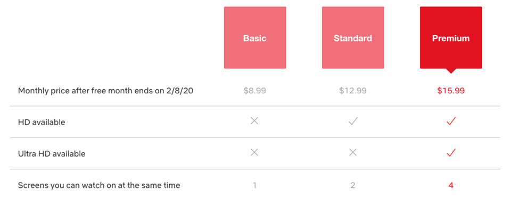Click the $8.99 Basic price

point(255,91)
